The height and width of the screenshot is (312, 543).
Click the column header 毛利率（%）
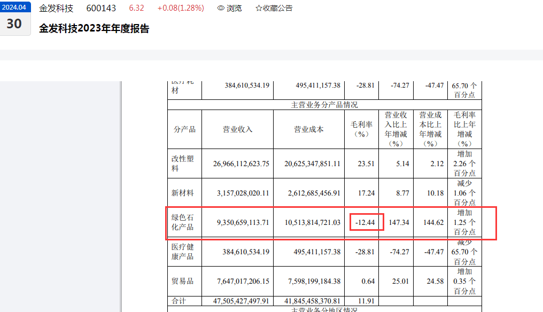pos(361,129)
